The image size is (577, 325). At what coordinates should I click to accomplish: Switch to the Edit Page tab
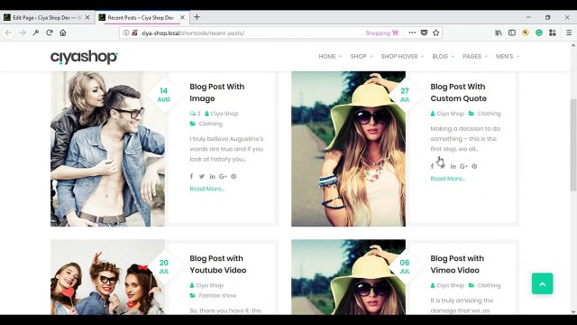[47, 17]
